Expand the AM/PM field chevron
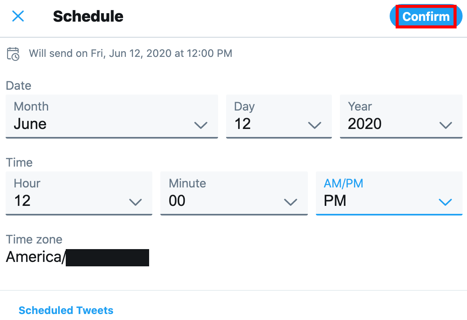Image resolution: width=467 pixels, height=320 pixels. (x=445, y=202)
